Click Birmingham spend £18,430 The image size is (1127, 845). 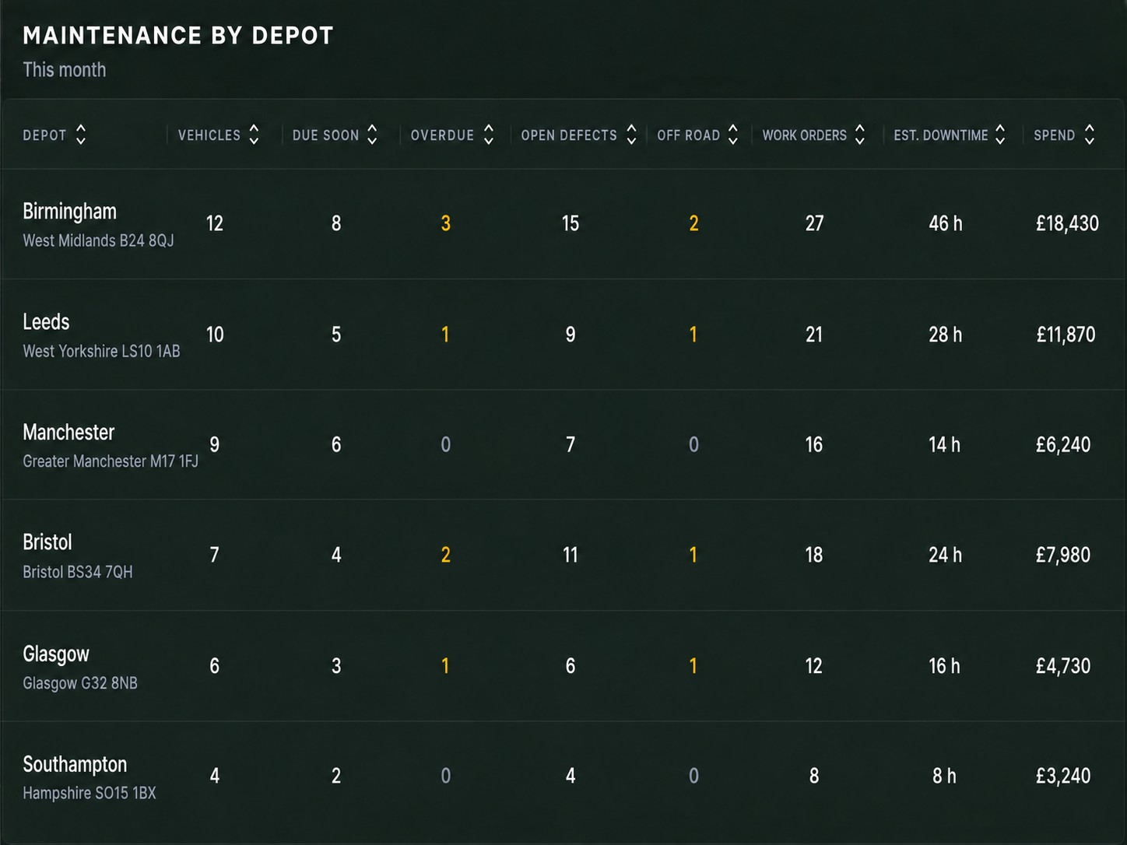pos(1067,224)
